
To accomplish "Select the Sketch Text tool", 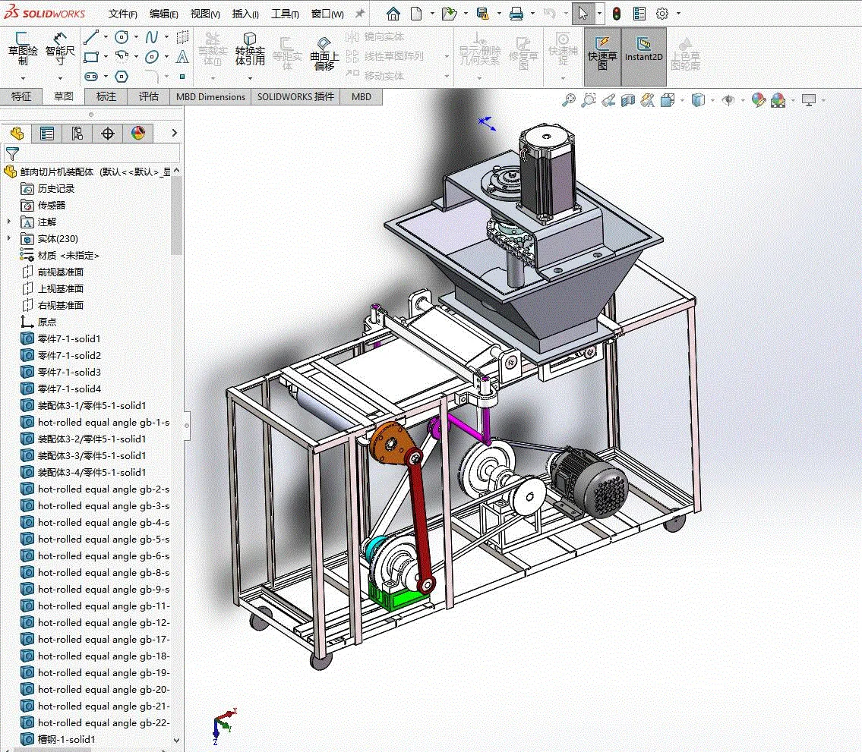I will point(182,57).
